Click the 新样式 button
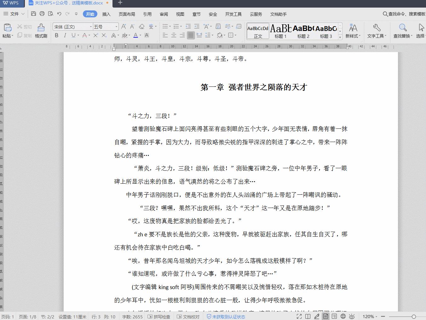Image resolution: width=426 pixels, height=320 pixels. (353, 31)
